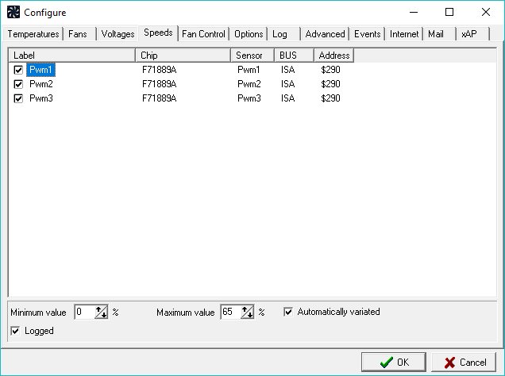505x376 pixels.
Task: Select the Pwm3 row label
Action: pyautogui.click(x=41, y=98)
